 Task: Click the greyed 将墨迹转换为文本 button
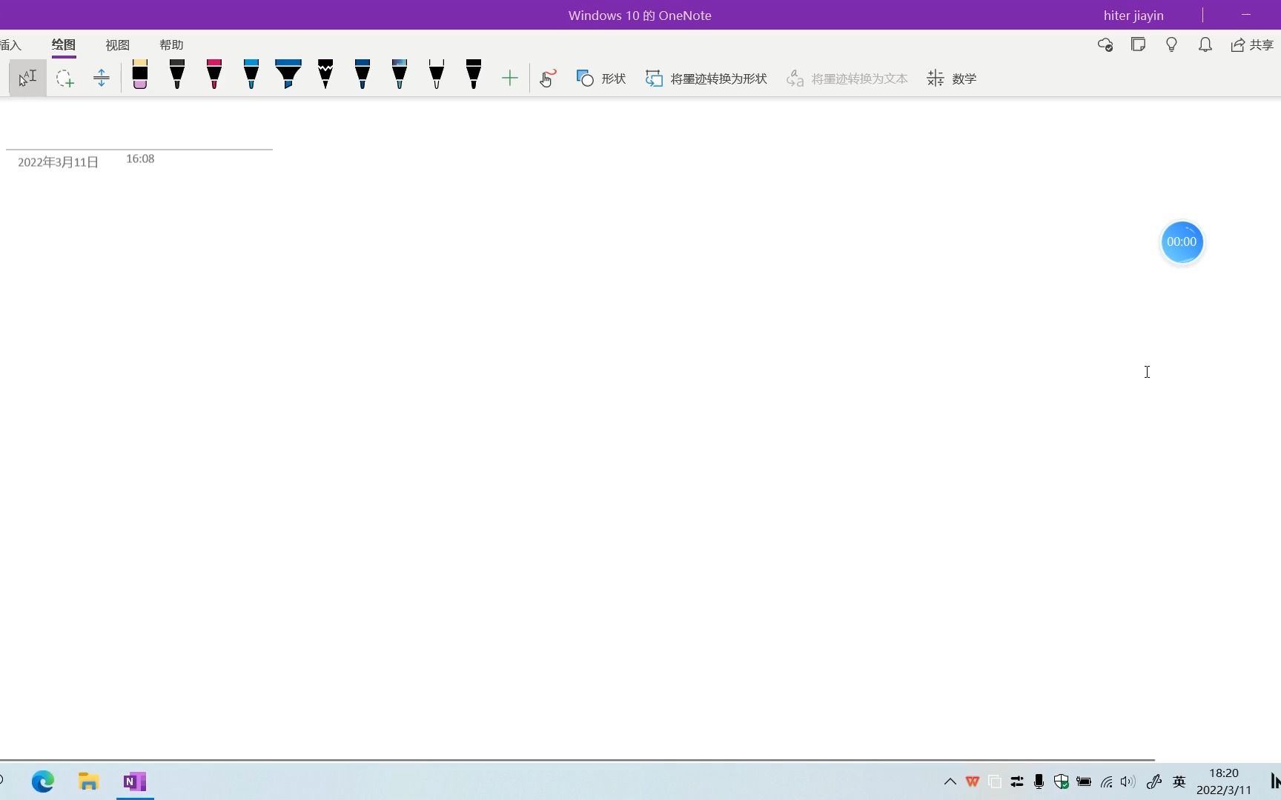[x=847, y=78]
